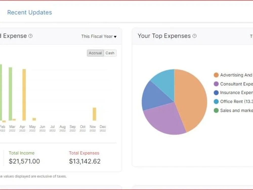Expand the This Fiscal Year filter arrow
Image resolution: width=253 pixels, height=190 pixels.
(115, 36)
